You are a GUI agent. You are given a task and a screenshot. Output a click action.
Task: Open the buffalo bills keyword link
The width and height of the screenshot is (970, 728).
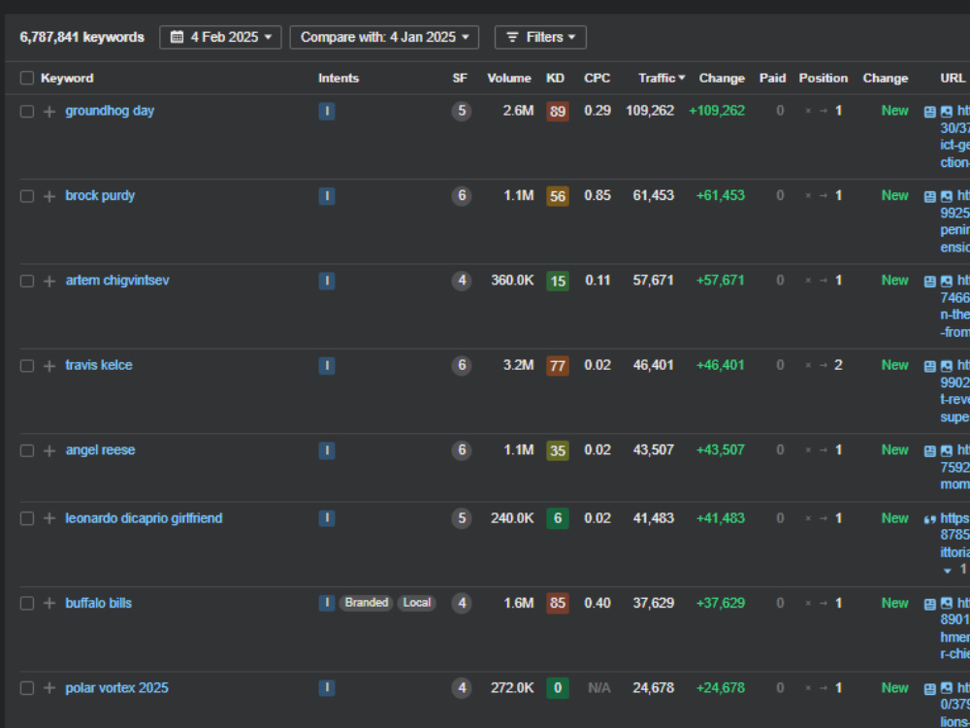pyautogui.click(x=98, y=603)
